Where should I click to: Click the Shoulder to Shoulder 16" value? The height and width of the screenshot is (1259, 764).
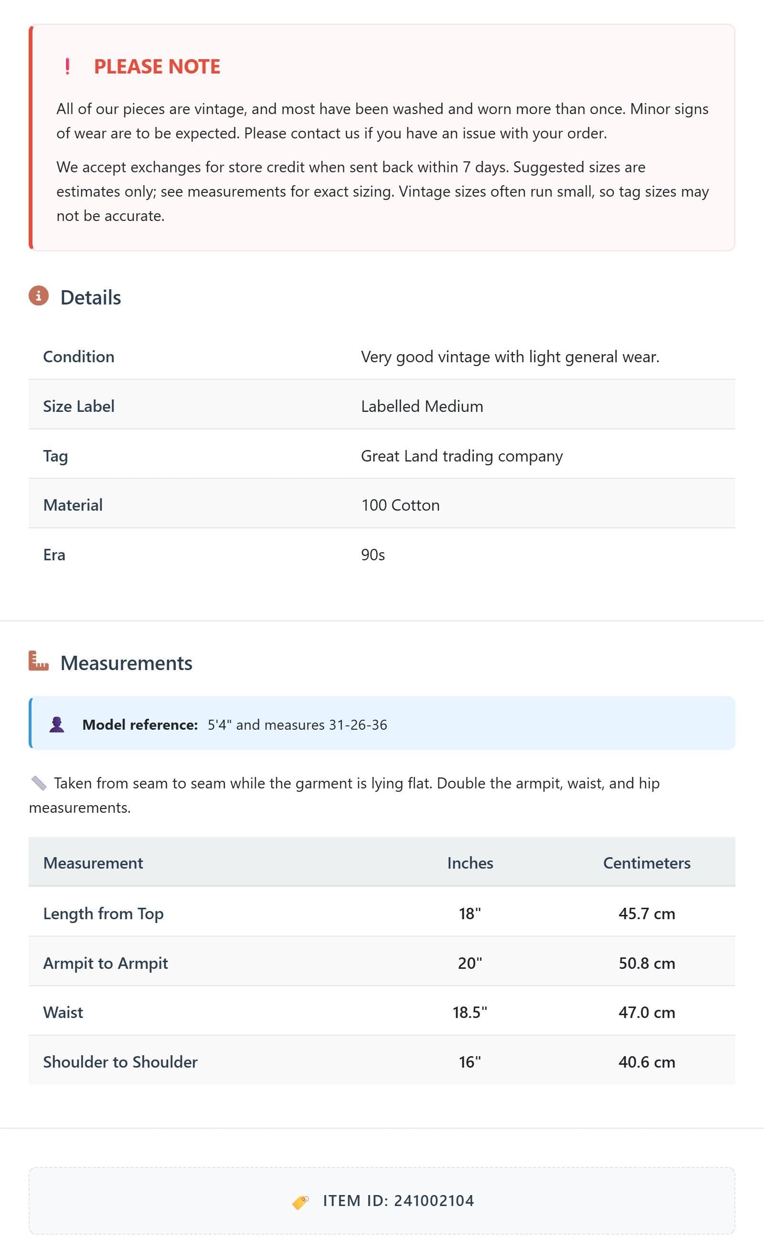coord(470,1062)
